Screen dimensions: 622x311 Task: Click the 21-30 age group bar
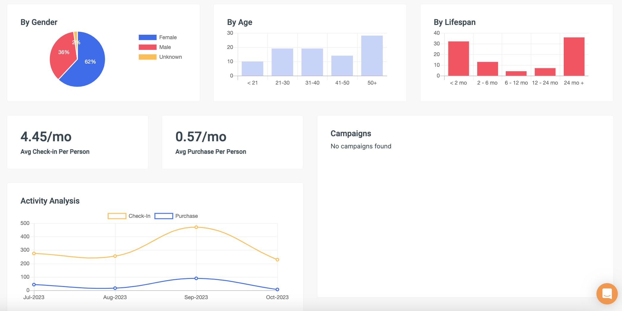(x=282, y=62)
